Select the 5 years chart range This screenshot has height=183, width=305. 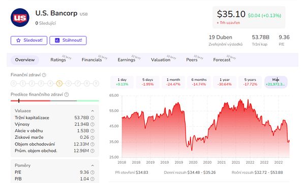pos(250,82)
